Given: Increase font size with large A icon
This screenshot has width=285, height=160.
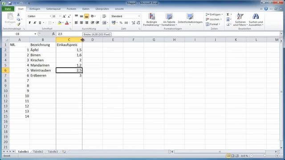Looking at the screenshot, I should coord(64,16).
